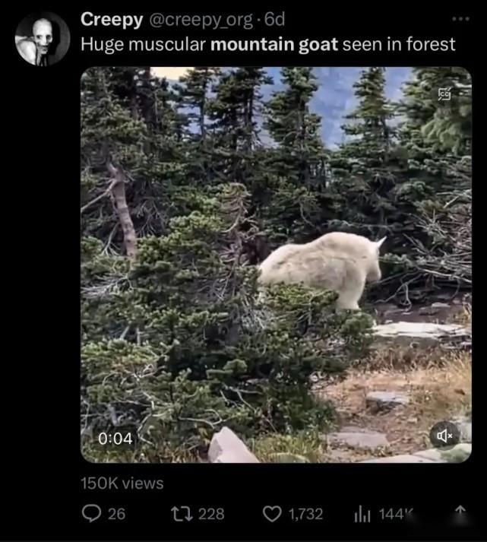Click the reply count "26"
The height and width of the screenshot is (542, 487).
point(116,514)
